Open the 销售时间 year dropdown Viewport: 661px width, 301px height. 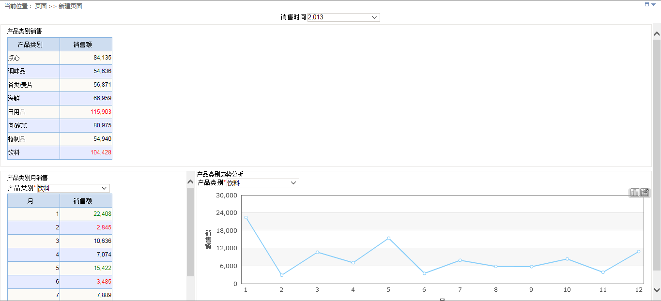click(x=343, y=17)
